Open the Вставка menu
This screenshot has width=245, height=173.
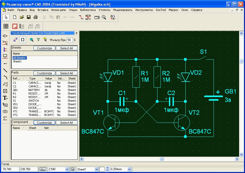[x=43, y=10]
